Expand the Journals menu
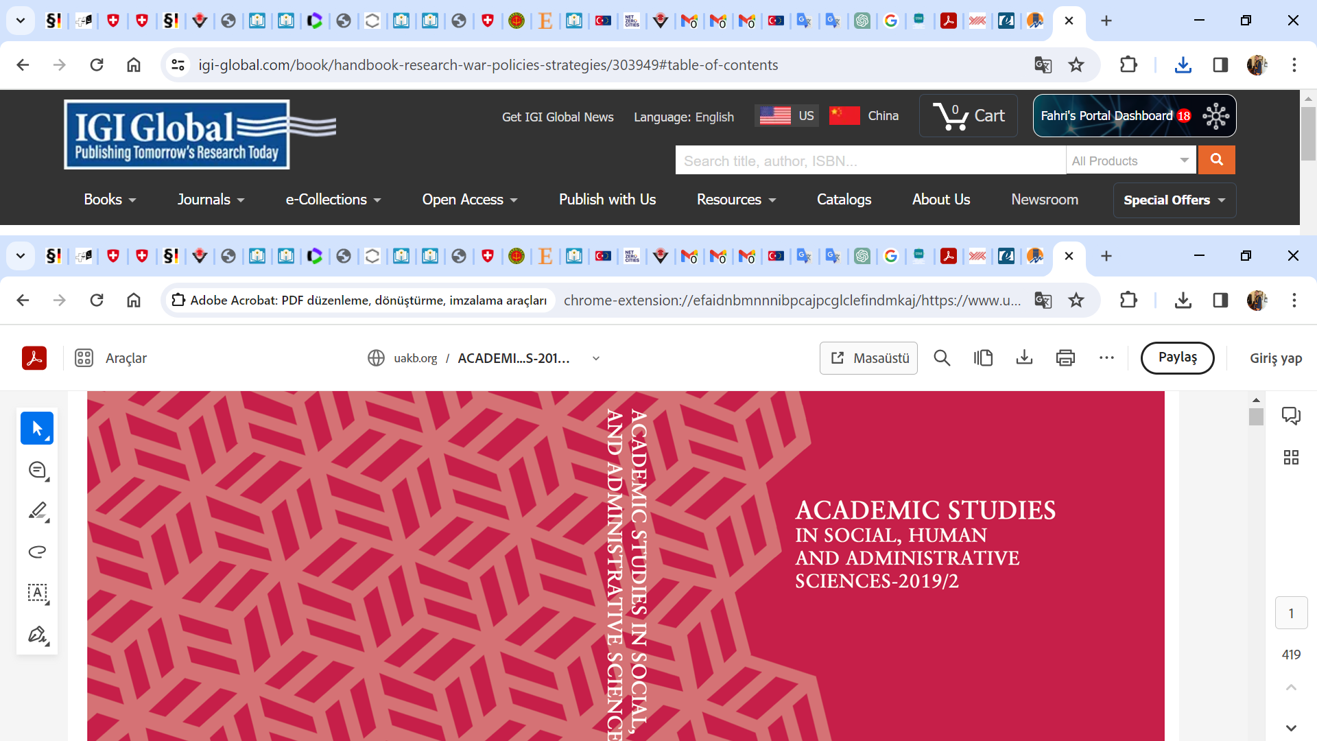This screenshot has height=741, width=1317. (x=211, y=200)
